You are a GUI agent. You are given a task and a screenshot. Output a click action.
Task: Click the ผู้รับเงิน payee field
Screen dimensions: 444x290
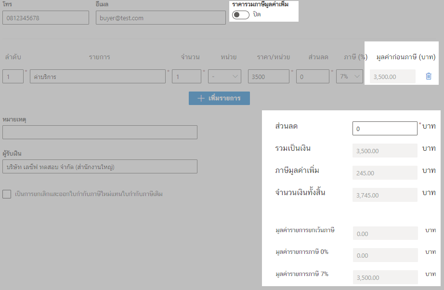100,167
